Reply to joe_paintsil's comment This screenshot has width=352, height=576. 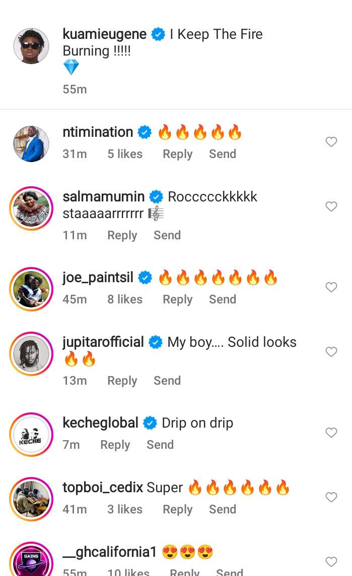pyautogui.click(x=177, y=299)
